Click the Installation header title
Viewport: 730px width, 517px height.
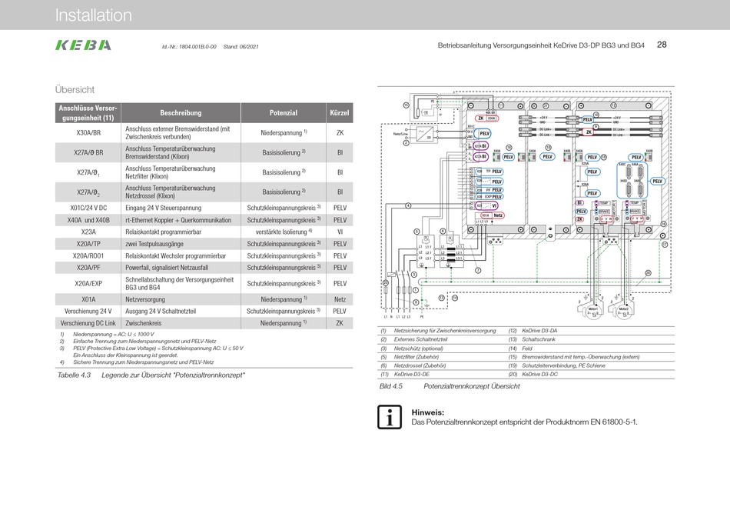tap(94, 15)
